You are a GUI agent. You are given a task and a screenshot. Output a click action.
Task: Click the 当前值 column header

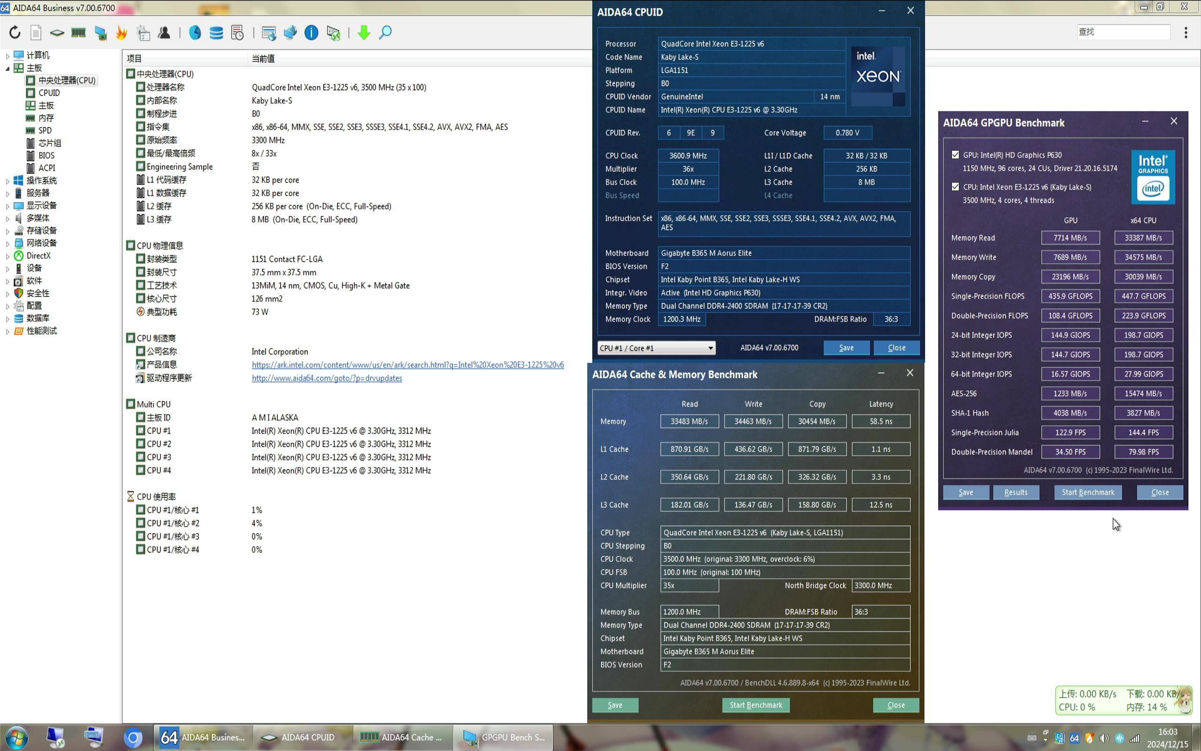pos(263,59)
